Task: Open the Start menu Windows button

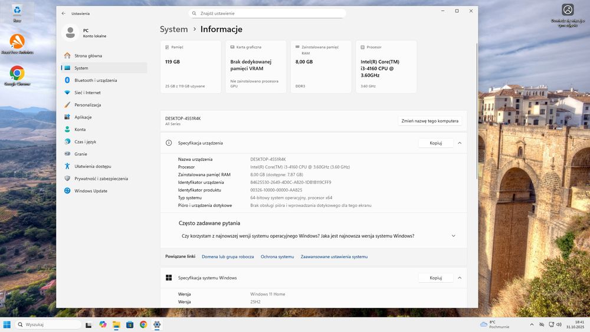Action: (x=6, y=324)
